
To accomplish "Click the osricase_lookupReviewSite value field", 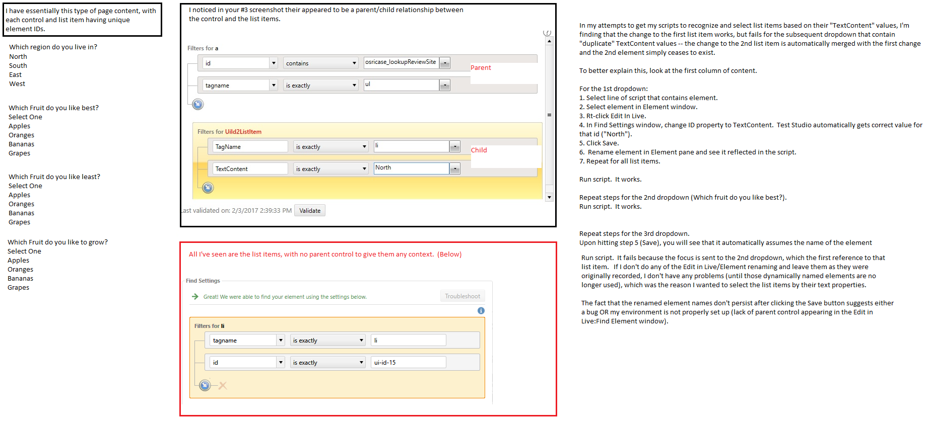I will [402, 62].
